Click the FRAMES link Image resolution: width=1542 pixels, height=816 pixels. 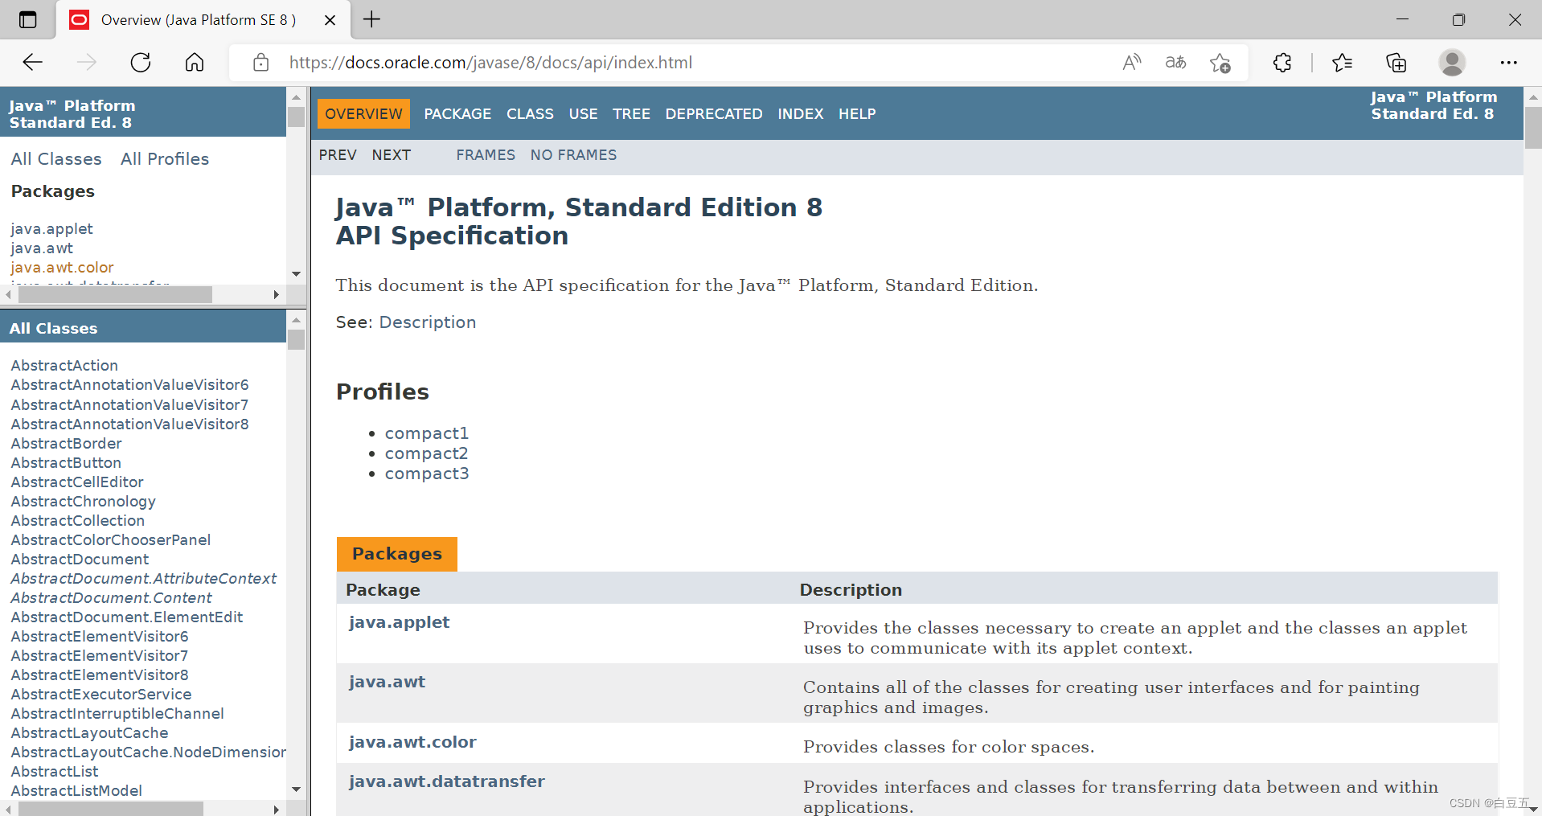pyautogui.click(x=486, y=155)
